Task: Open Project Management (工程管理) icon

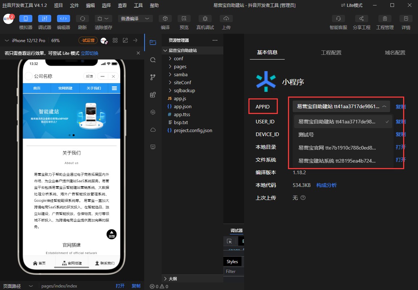Action: pos(385,19)
